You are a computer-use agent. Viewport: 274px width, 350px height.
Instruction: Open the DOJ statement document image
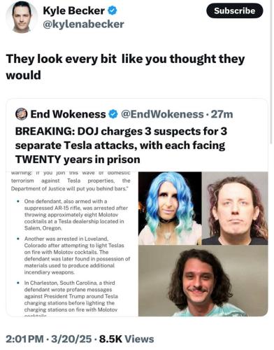point(72,245)
